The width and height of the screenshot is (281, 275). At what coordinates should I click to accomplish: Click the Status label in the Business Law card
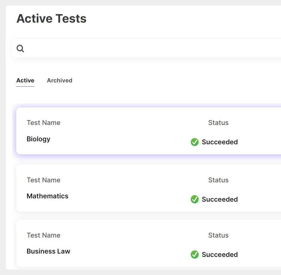coord(218,235)
